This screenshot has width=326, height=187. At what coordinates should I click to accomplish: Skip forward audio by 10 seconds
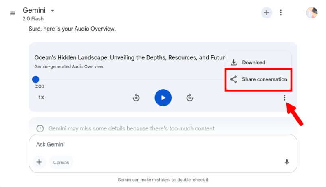coord(190,98)
